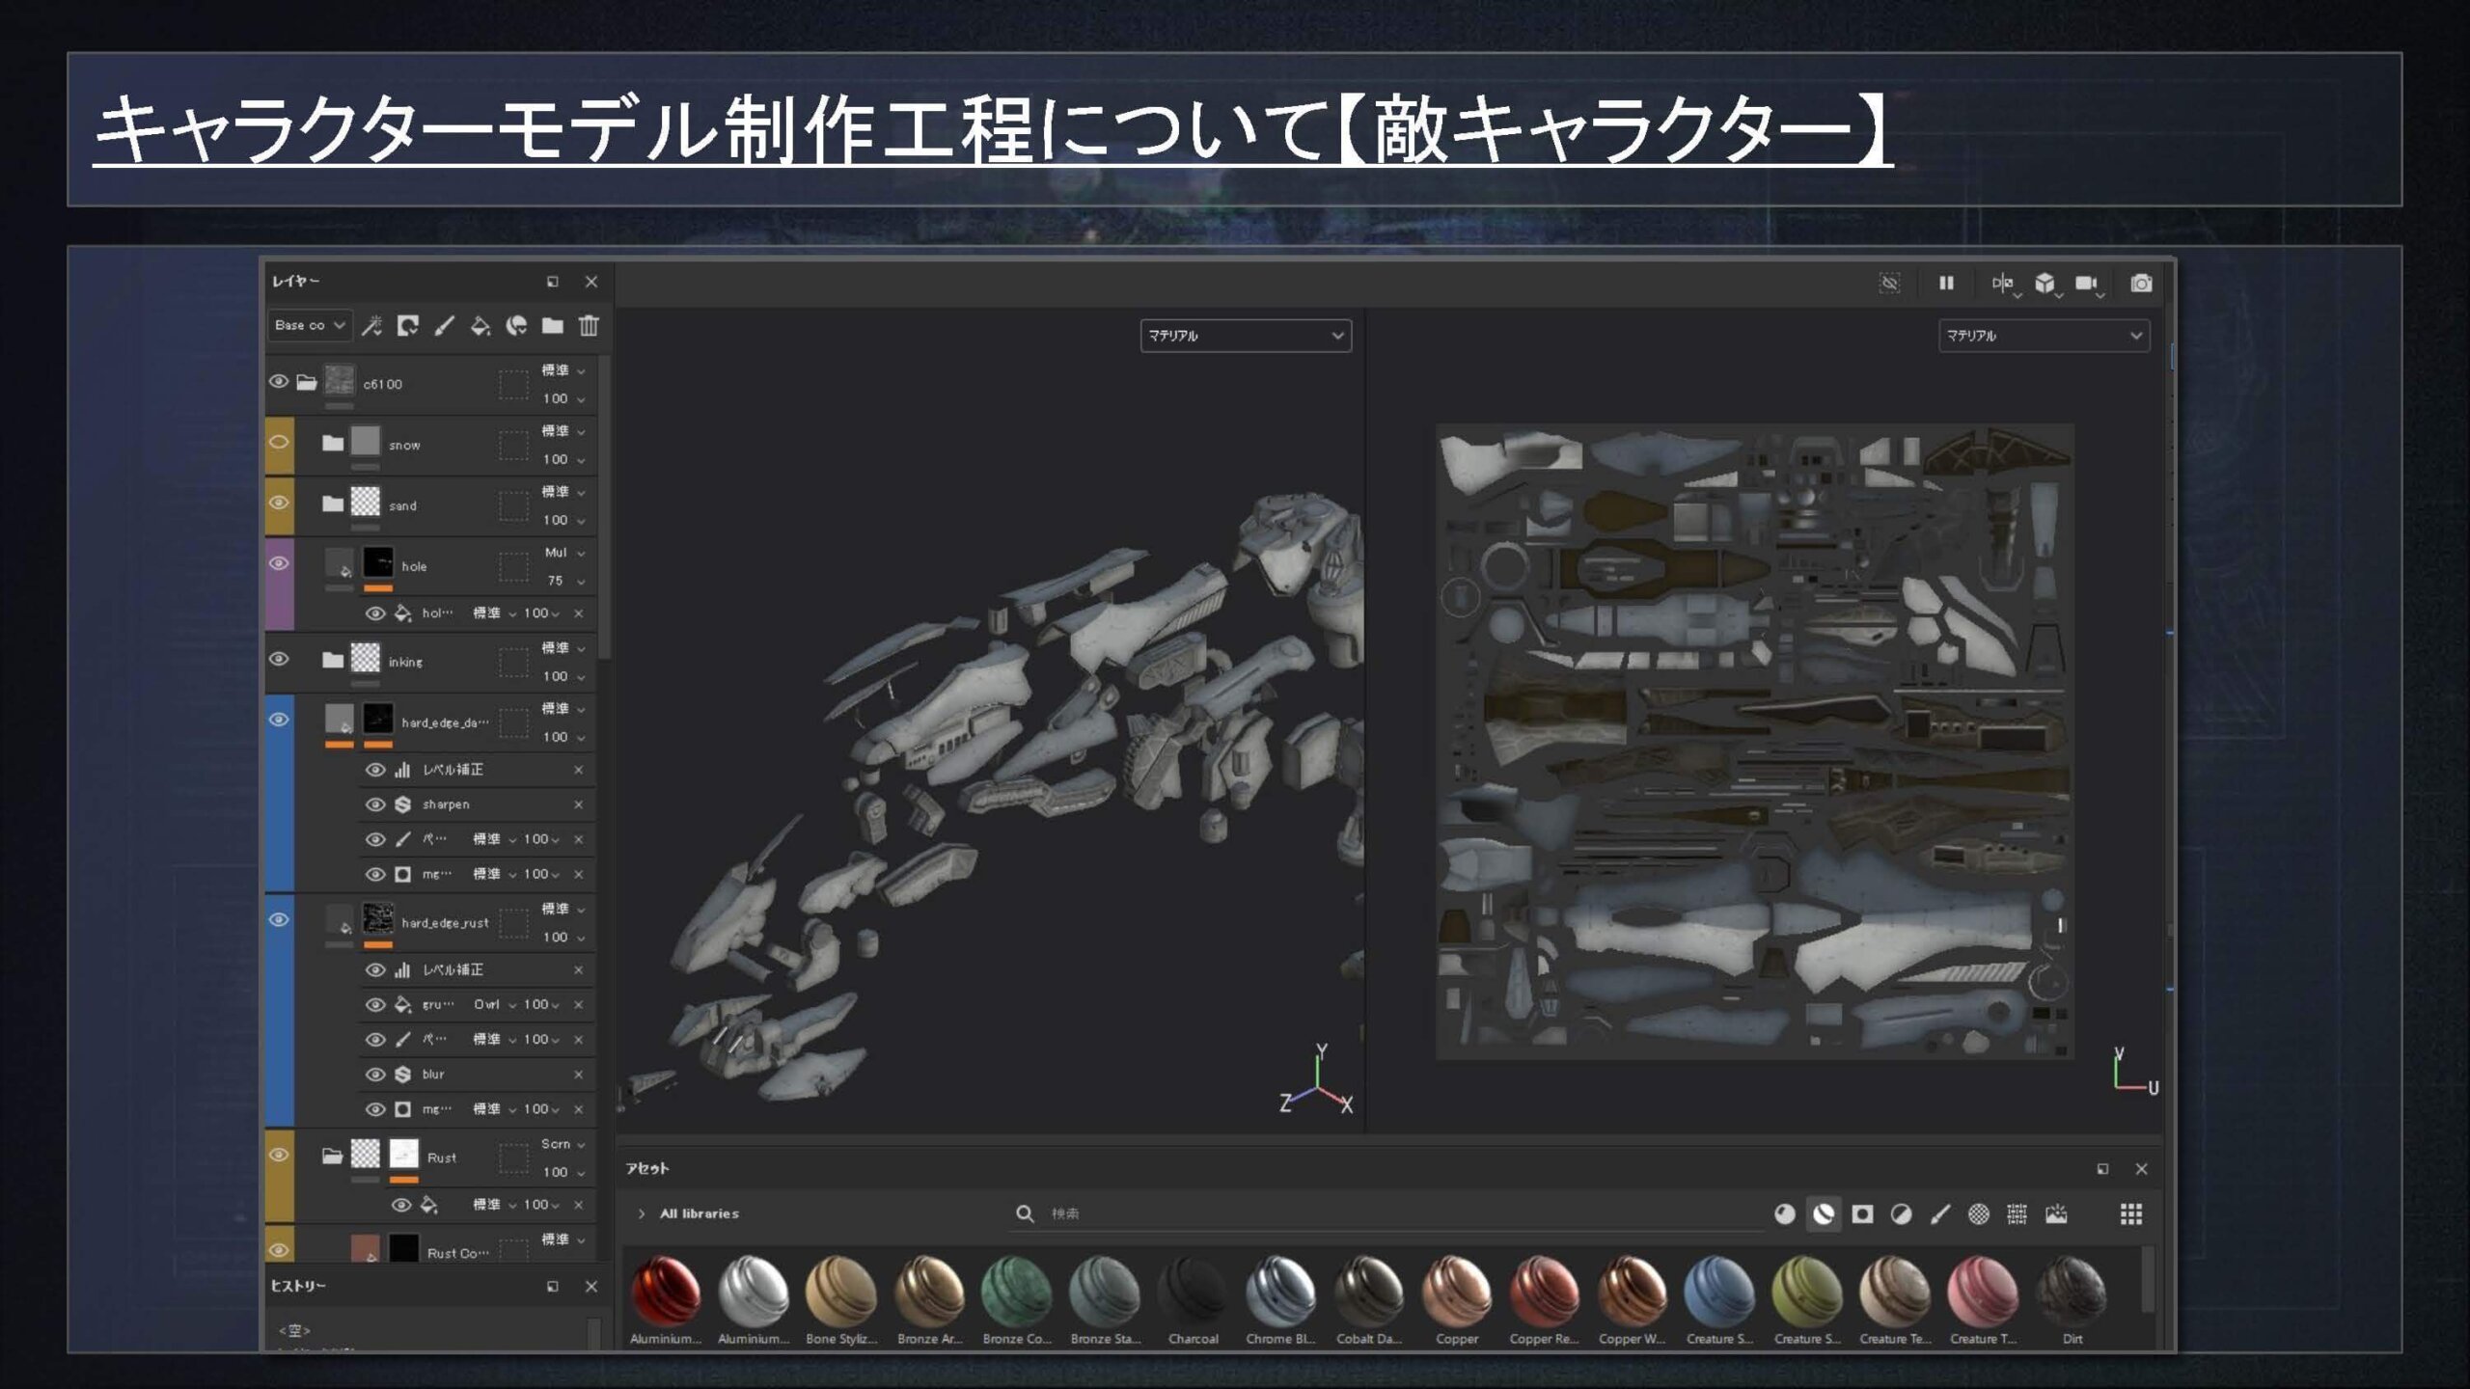Undock the Layers panel

553,282
